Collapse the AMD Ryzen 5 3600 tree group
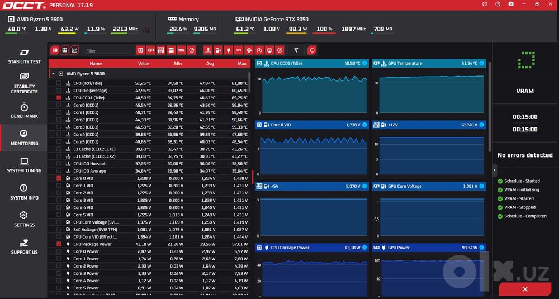Image resolution: width=559 pixels, height=299 pixels. [53, 74]
